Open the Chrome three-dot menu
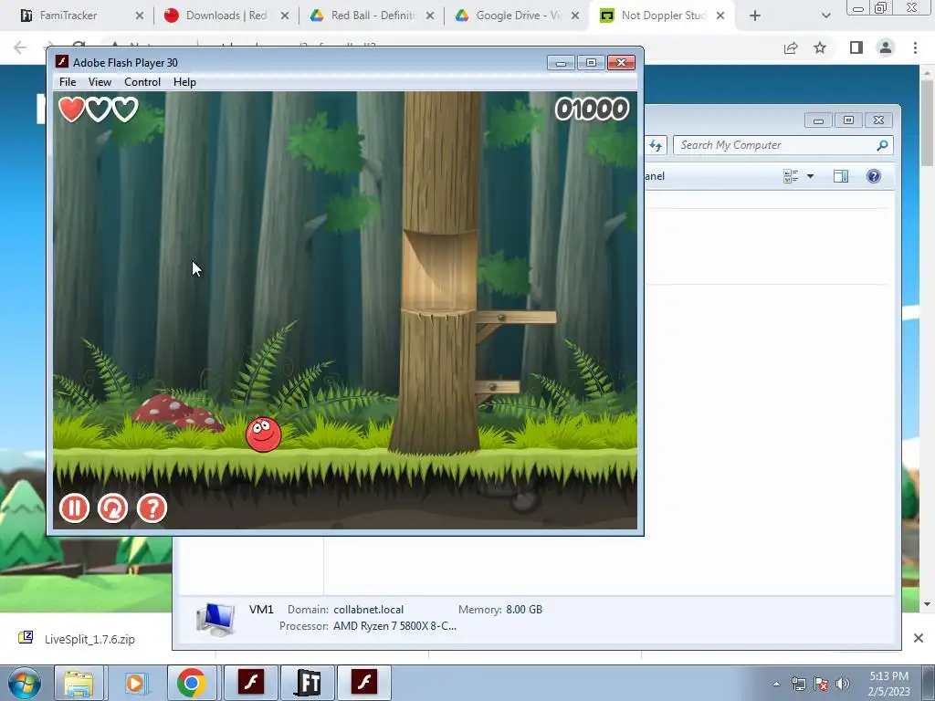Viewport: 935px width, 701px height. [x=915, y=47]
